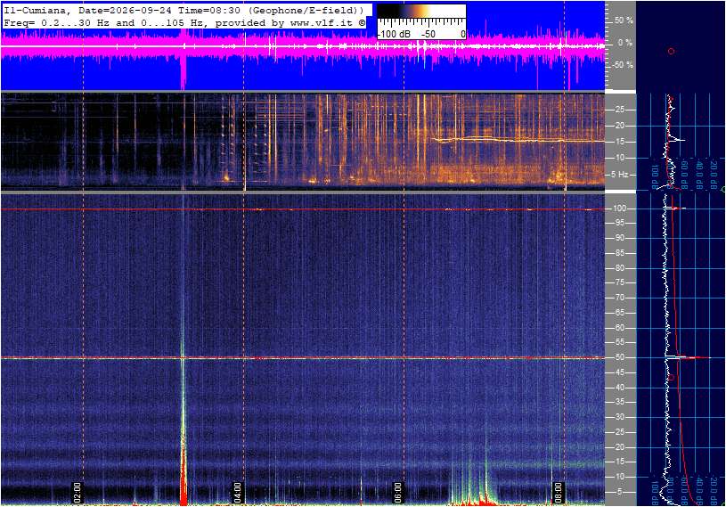Click the 08:00 time marker label

(x=558, y=492)
